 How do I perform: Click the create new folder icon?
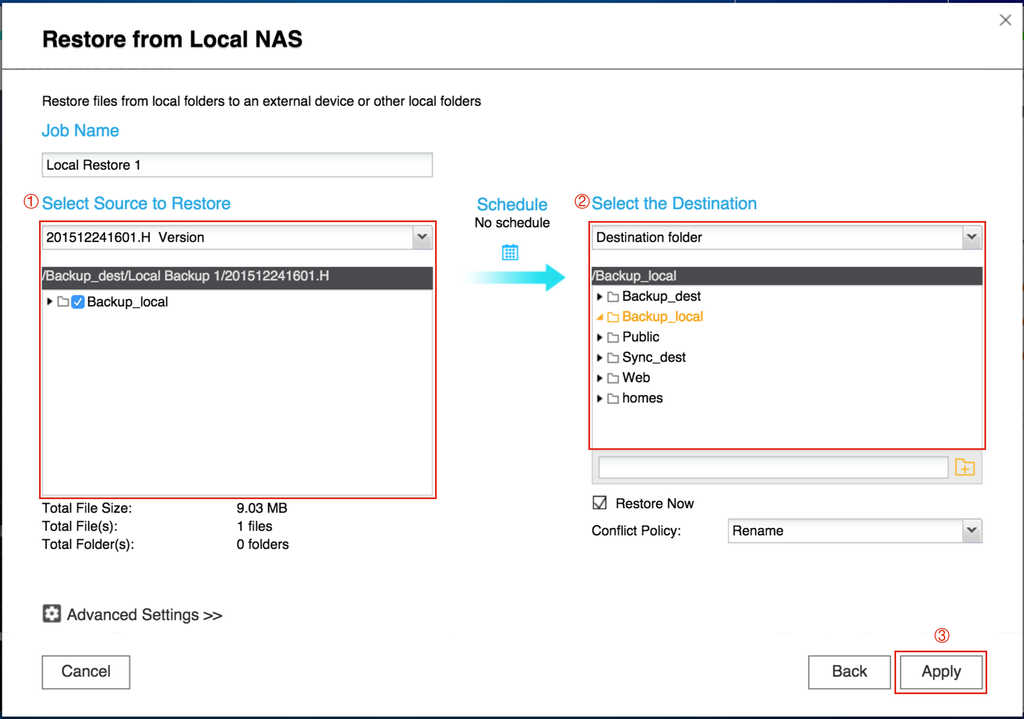(x=965, y=467)
